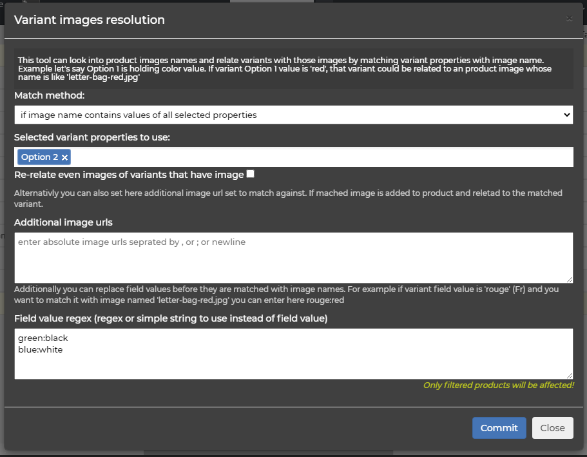This screenshot has width=587, height=457.
Task: Remove the Option 2 tag
Action: (64, 157)
